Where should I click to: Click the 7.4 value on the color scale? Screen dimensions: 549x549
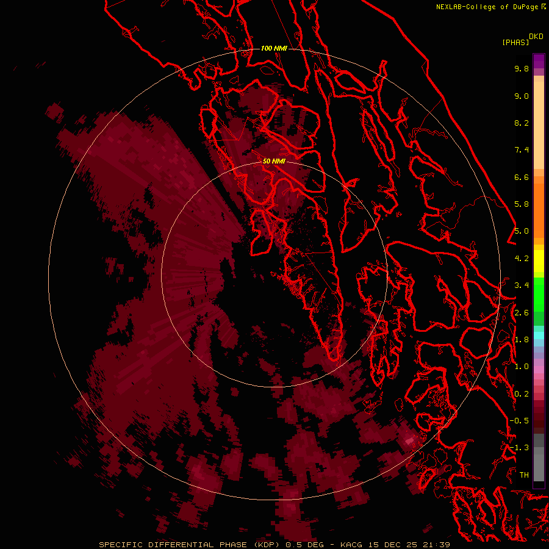(522, 150)
